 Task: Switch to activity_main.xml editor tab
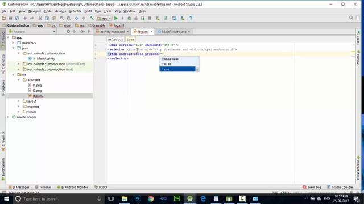113,32
